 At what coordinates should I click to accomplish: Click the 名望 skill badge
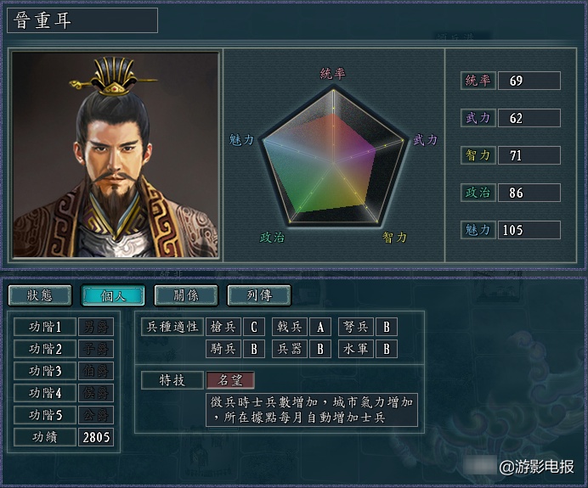click(230, 380)
